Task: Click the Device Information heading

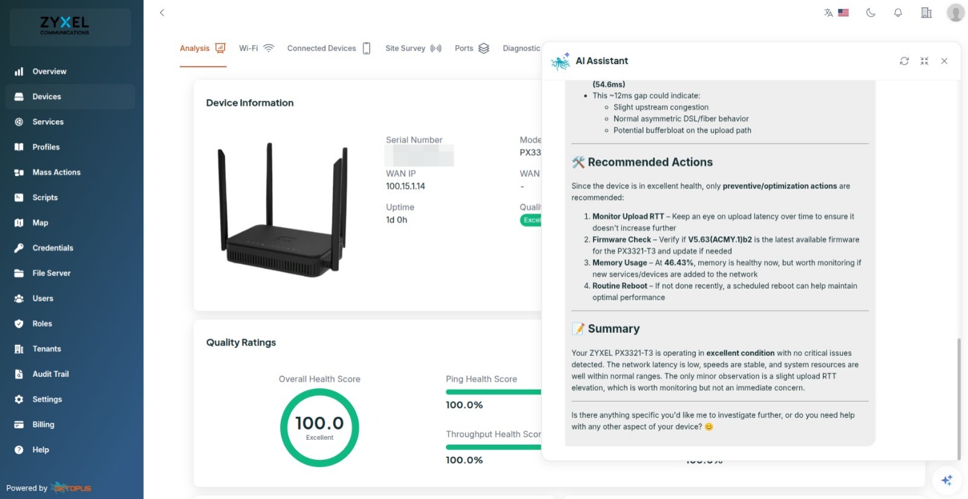Action: (250, 103)
